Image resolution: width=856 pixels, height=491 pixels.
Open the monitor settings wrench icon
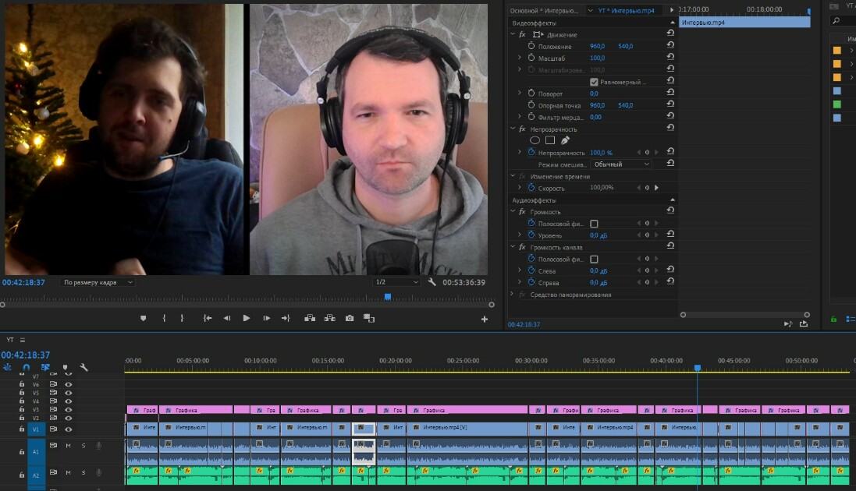tap(432, 282)
